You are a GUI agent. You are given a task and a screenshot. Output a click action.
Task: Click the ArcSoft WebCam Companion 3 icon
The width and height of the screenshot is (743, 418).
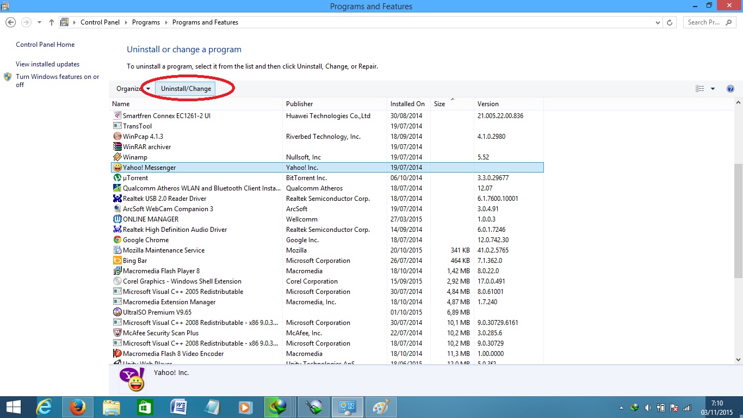117,208
